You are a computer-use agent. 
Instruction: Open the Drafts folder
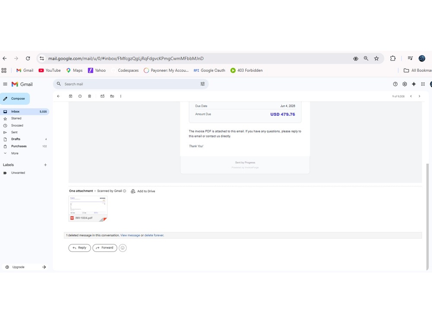pyautogui.click(x=25, y=139)
